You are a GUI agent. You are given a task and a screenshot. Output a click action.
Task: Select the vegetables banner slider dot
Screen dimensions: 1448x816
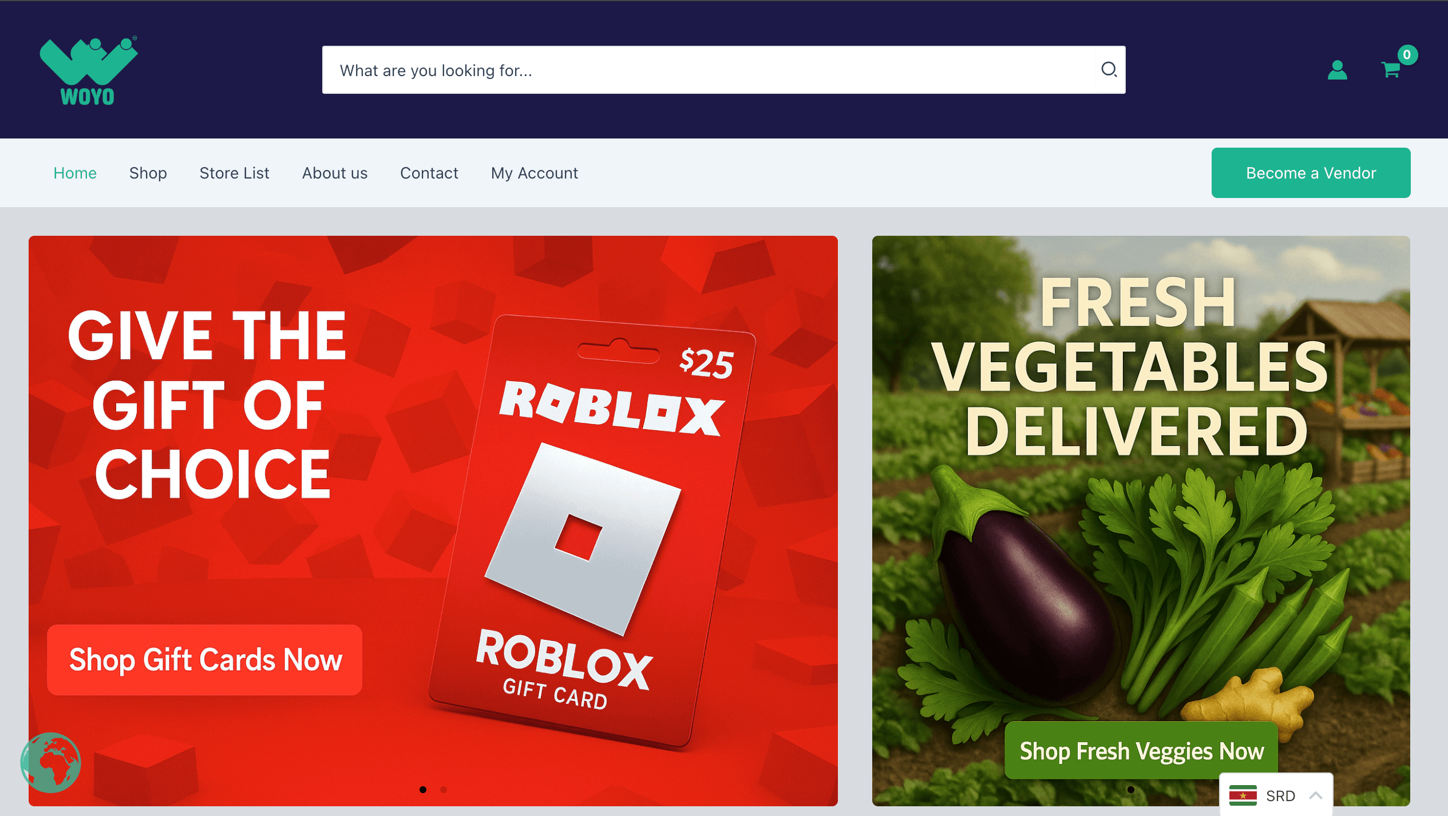(1130, 789)
